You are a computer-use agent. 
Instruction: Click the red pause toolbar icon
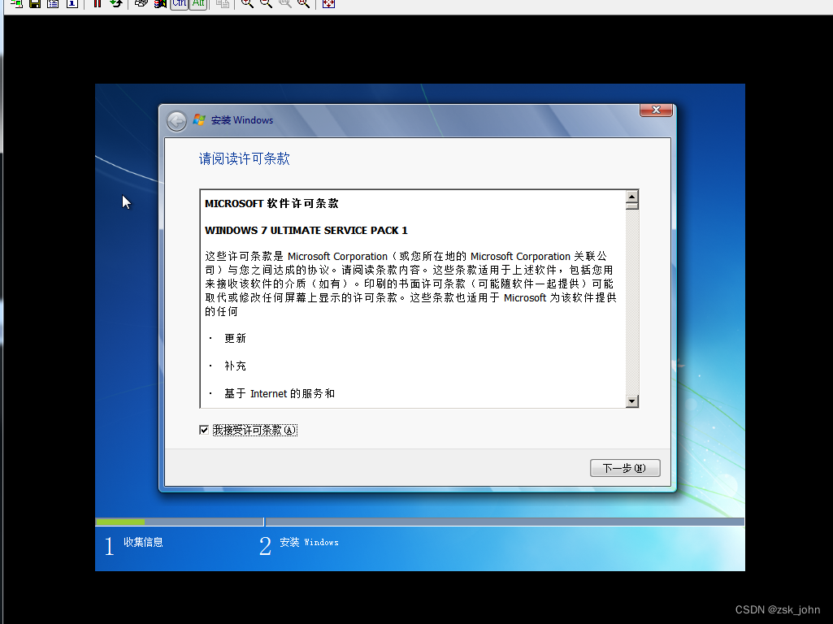98,3
